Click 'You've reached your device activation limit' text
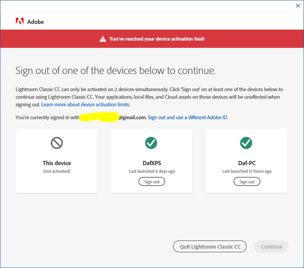The image size is (304, 268). 157,39
